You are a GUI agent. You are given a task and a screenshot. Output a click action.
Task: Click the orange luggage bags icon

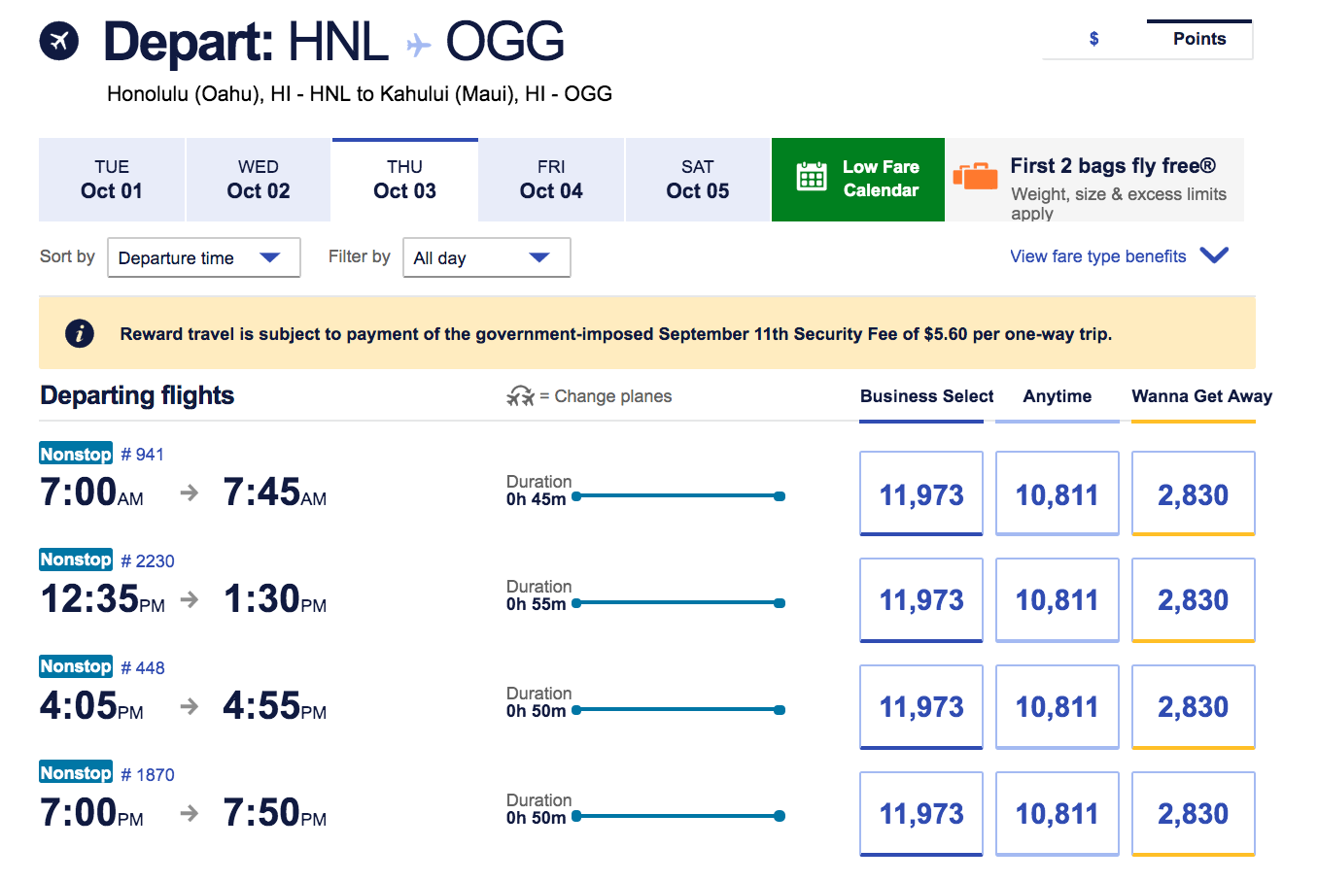pyautogui.click(x=975, y=176)
